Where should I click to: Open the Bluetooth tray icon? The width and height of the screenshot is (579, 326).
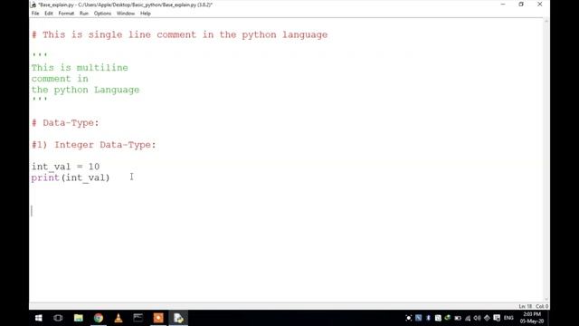428,318
